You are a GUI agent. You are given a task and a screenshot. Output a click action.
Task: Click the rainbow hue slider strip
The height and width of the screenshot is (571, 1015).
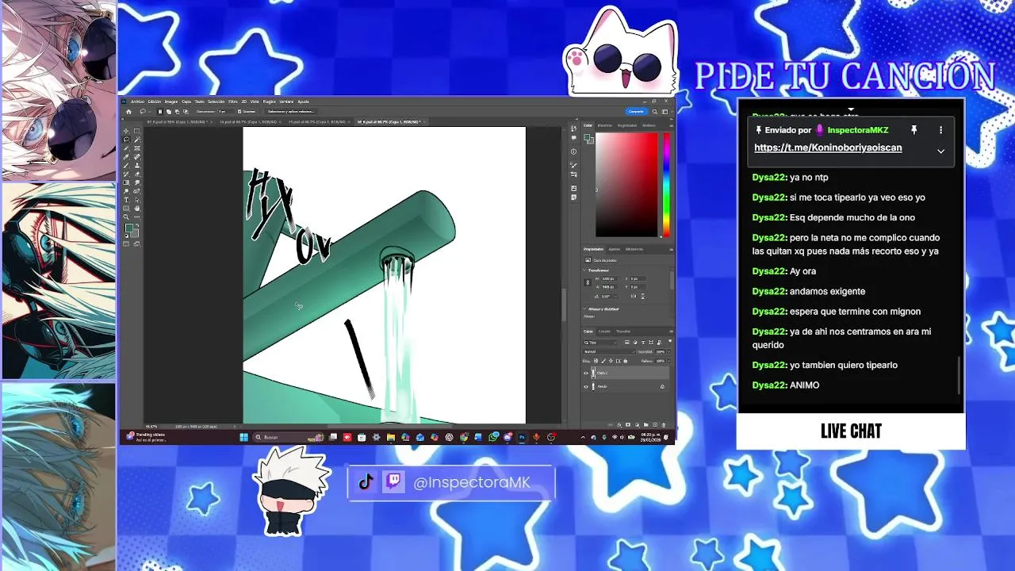pyautogui.click(x=666, y=184)
